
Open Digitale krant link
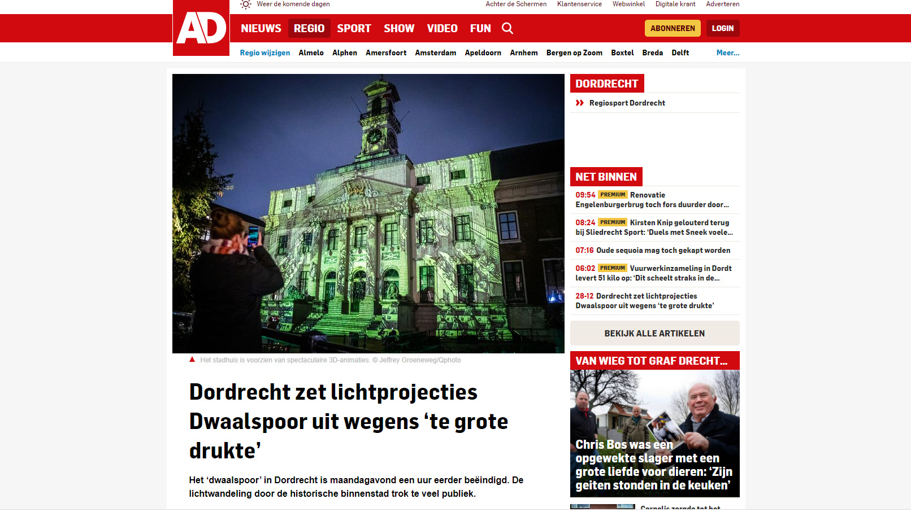tap(675, 4)
